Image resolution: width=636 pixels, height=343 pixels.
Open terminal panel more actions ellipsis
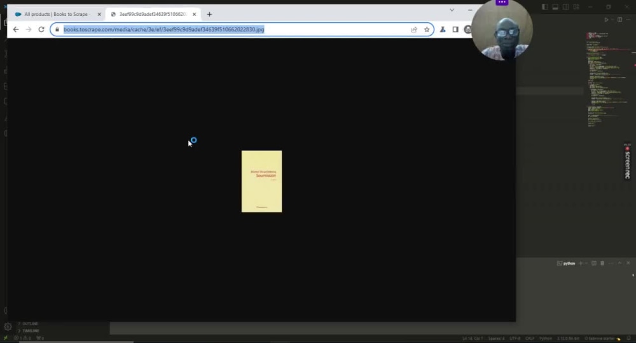611,263
